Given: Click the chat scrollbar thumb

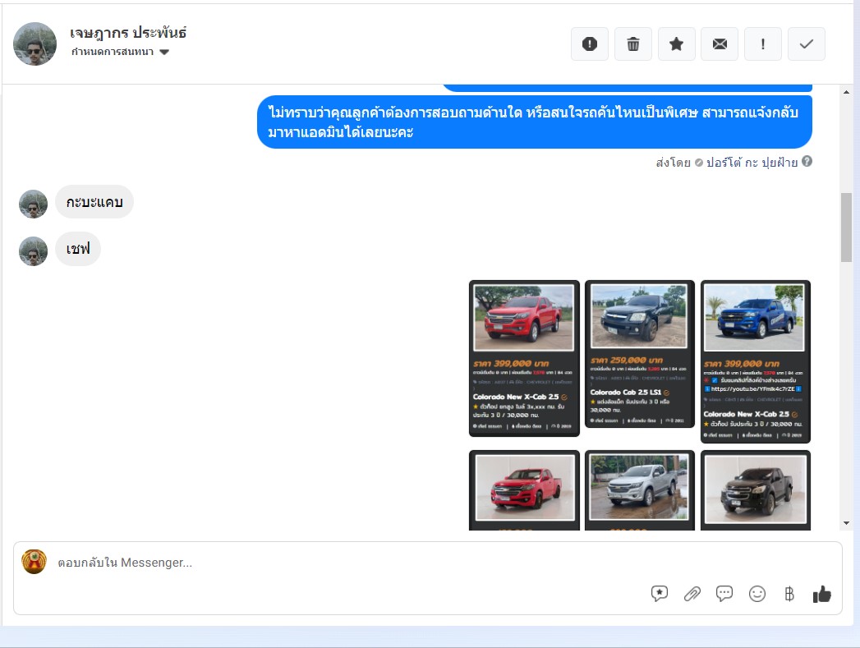Looking at the screenshot, I should [x=846, y=227].
